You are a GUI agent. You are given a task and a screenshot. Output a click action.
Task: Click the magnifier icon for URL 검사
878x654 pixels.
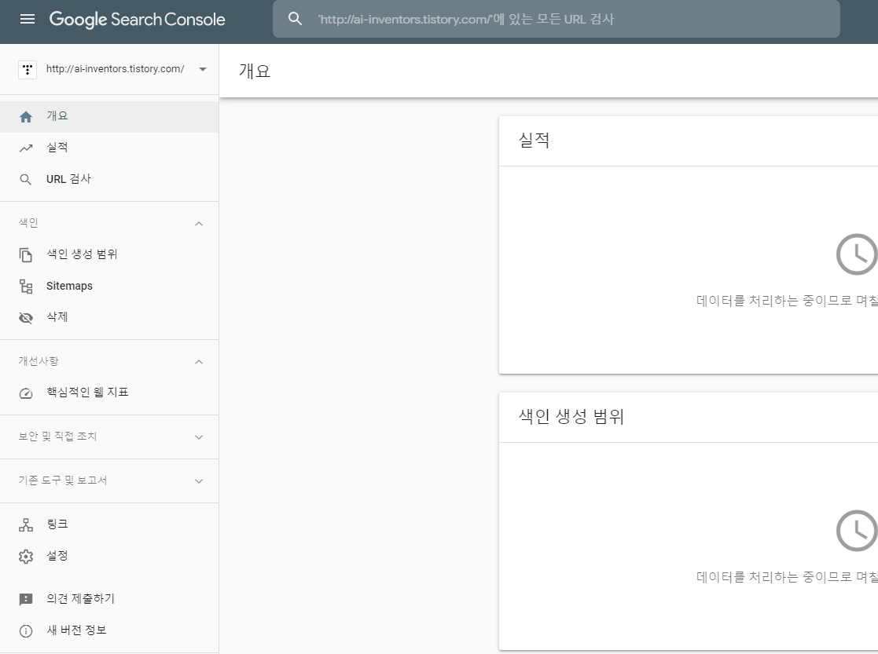click(26, 180)
